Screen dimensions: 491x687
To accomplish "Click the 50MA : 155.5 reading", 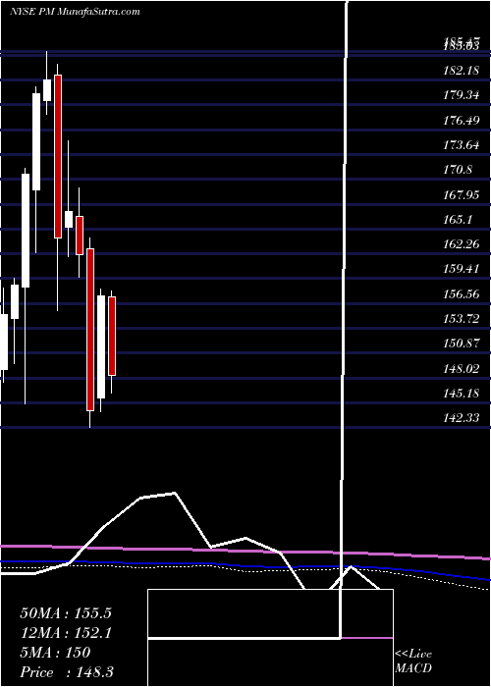I will pos(66,613).
